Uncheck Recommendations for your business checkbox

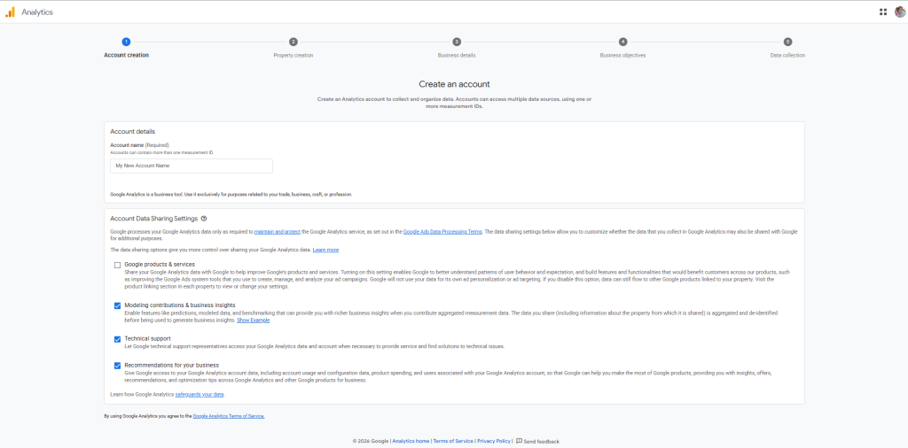[x=118, y=366]
